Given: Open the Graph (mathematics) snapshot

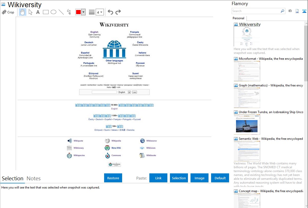Looking at the screenshot, I should click(271, 85).
